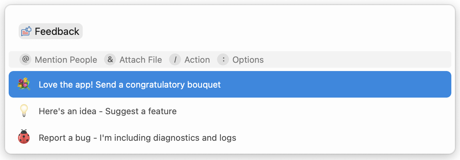Select Love the app congratulatory bouquet row
Image resolution: width=460 pixels, height=160 pixels.
130,85
